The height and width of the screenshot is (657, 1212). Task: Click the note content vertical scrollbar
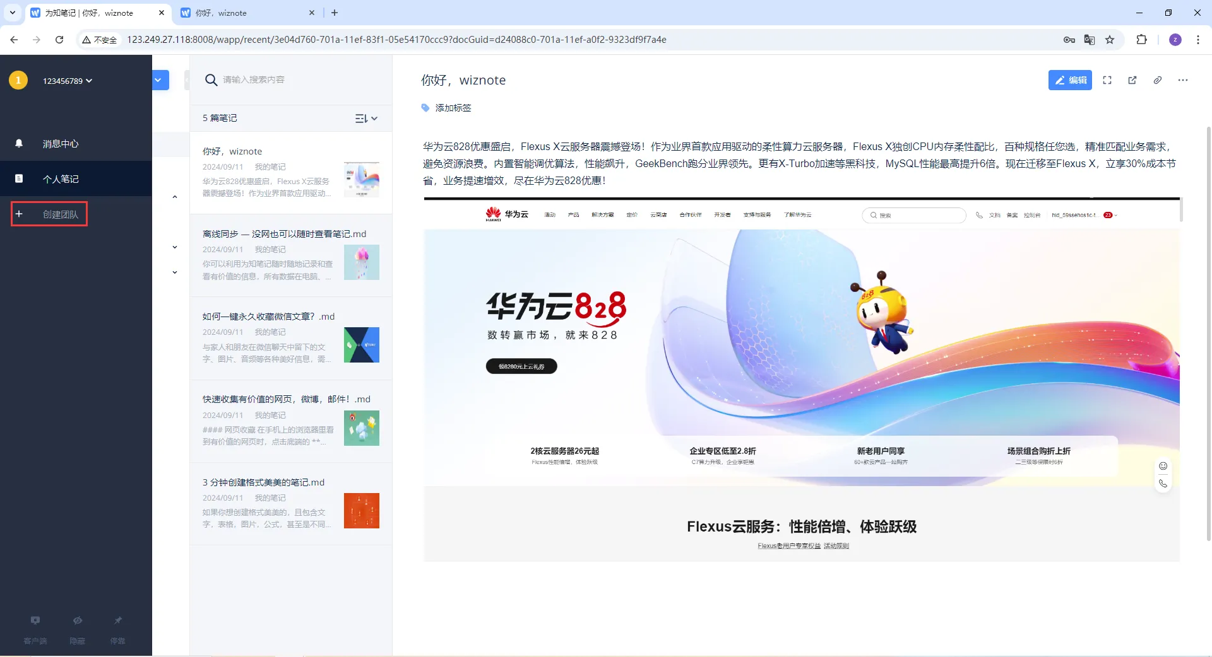click(1208, 333)
